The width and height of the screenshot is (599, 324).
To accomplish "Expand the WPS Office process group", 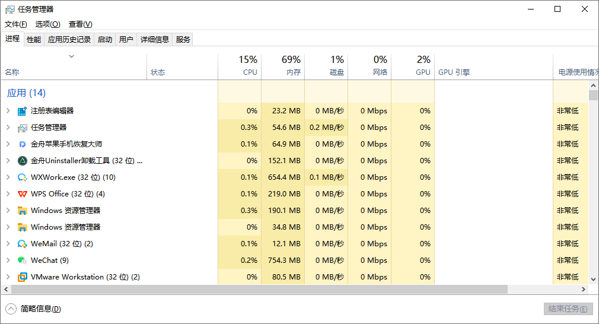I will [8, 193].
